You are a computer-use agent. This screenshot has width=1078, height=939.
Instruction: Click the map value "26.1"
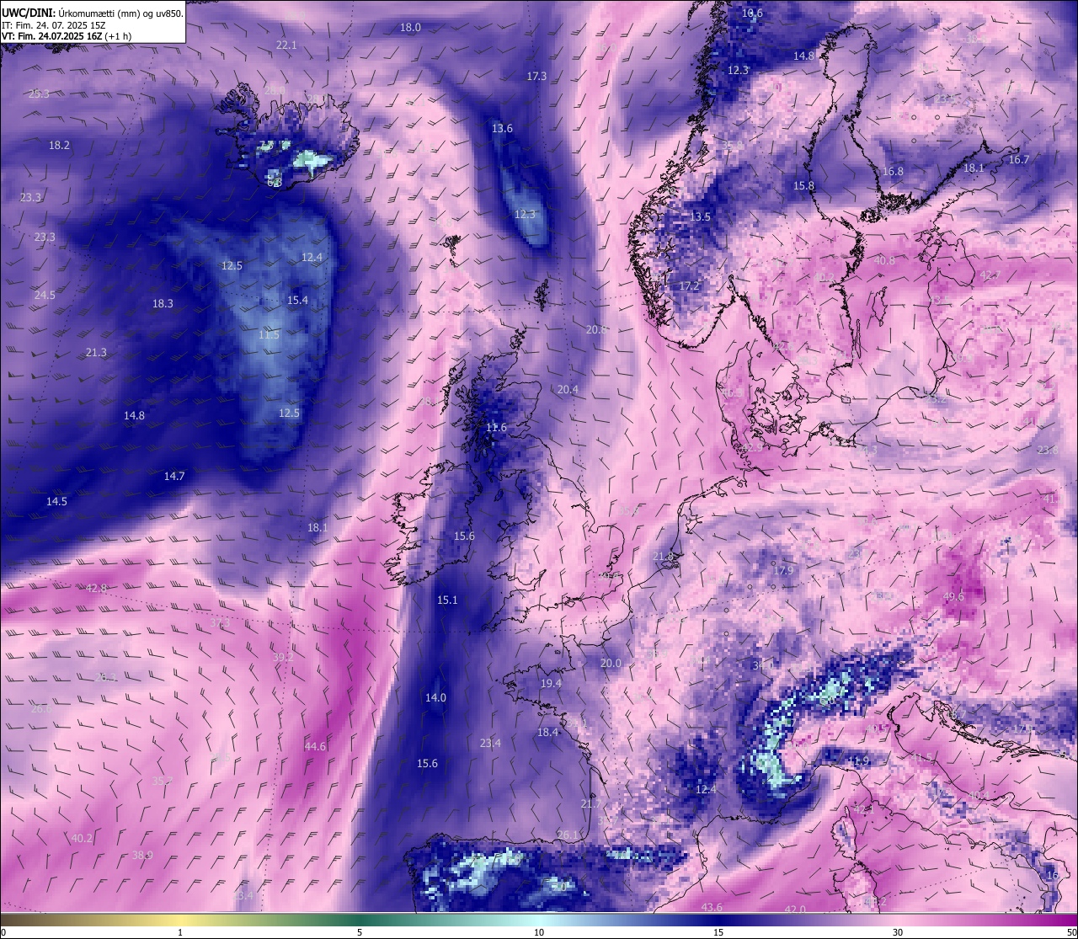click(568, 835)
